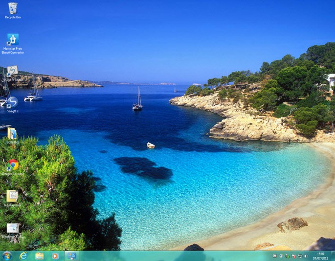Screen dimensions: 335x261
Task: Open the network status tray icon
Action: point(300,256)
